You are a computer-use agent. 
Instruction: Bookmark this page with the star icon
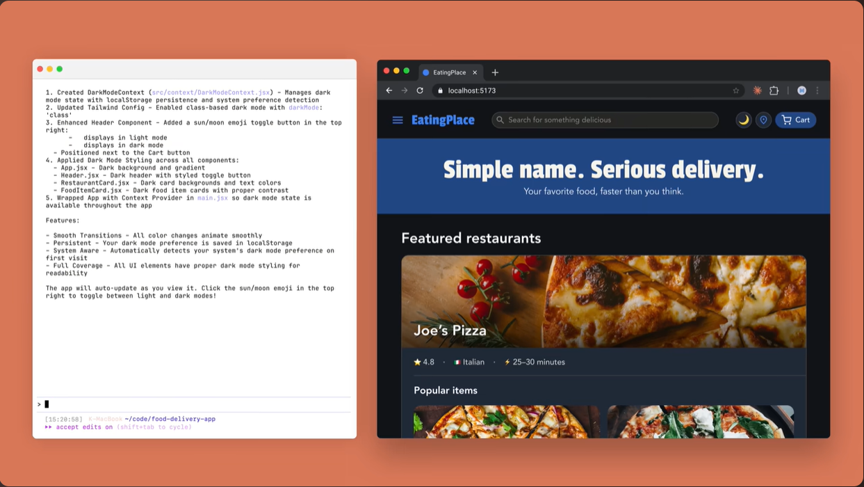pyautogui.click(x=735, y=90)
